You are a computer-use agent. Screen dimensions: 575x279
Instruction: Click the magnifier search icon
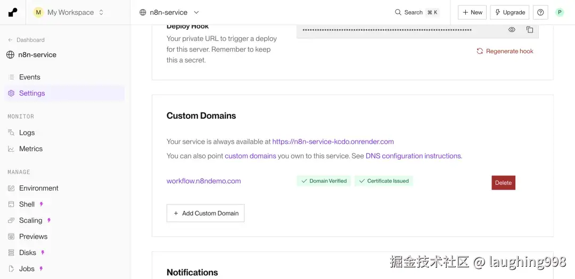[x=398, y=12]
